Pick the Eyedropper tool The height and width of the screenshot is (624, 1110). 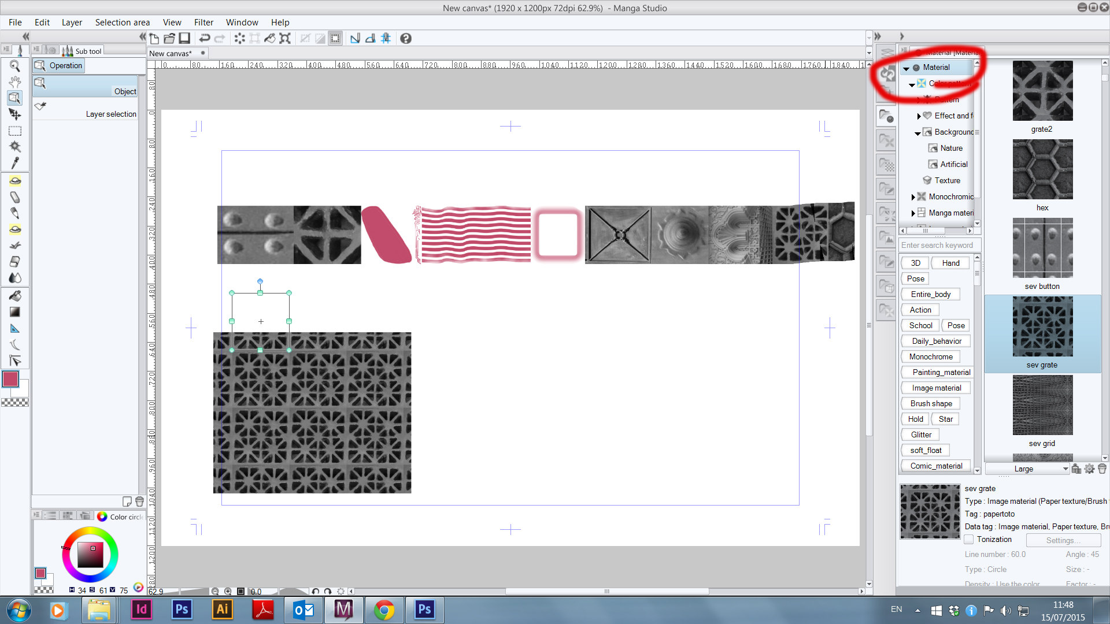tap(15, 163)
